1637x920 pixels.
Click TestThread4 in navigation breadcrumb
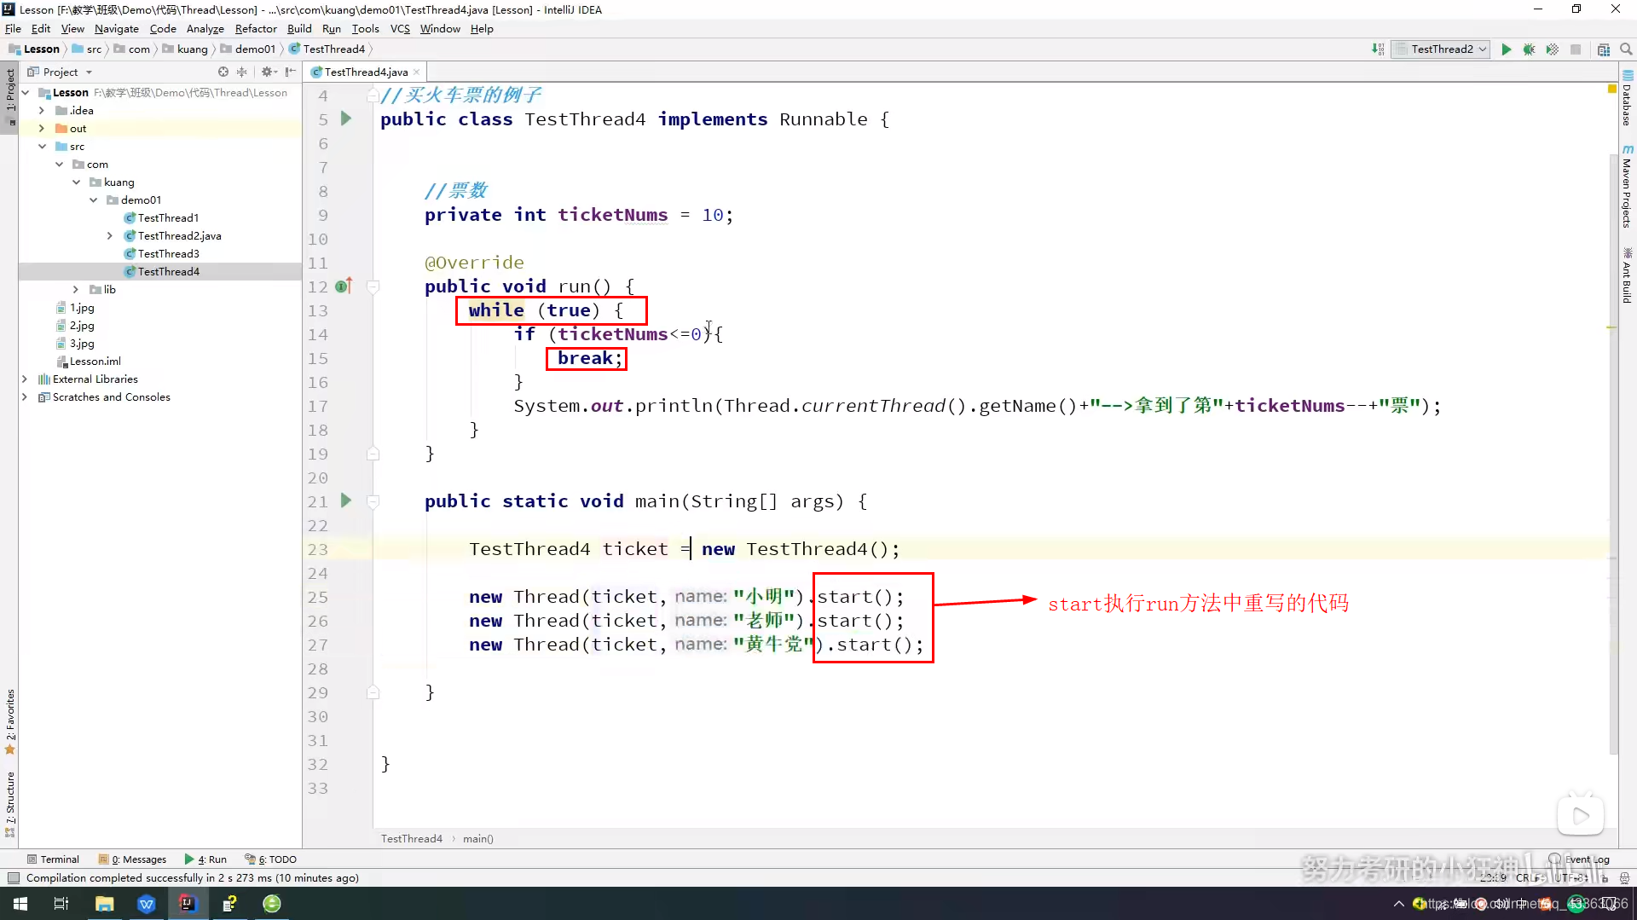(x=327, y=49)
